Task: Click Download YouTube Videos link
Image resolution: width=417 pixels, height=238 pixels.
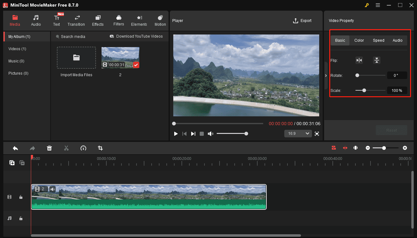Action: [136, 36]
